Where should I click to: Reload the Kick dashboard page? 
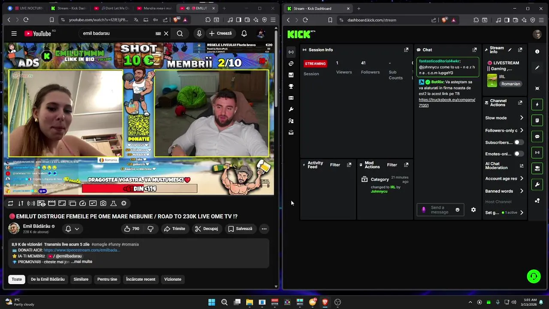[305, 20]
